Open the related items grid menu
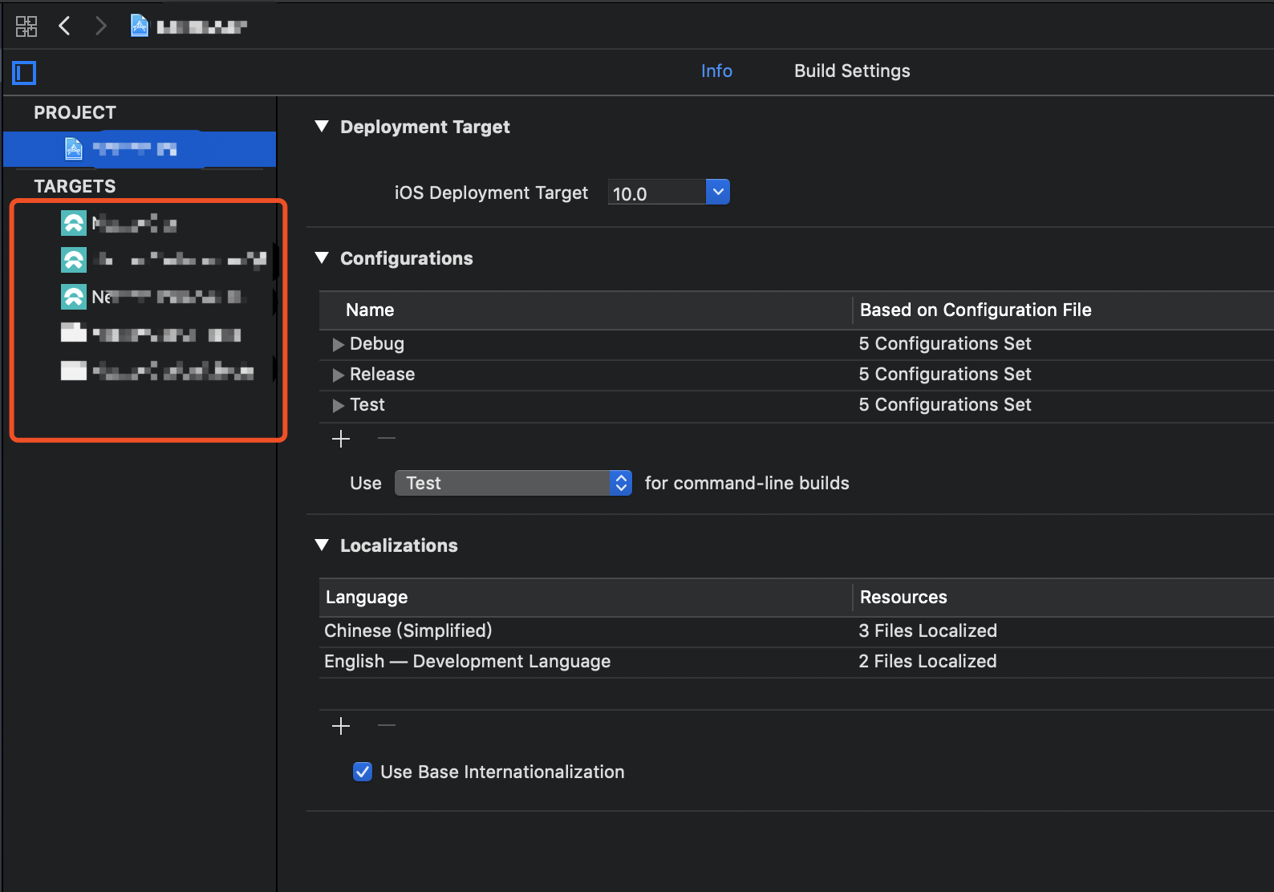1274x892 pixels. click(x=26, y=26)
